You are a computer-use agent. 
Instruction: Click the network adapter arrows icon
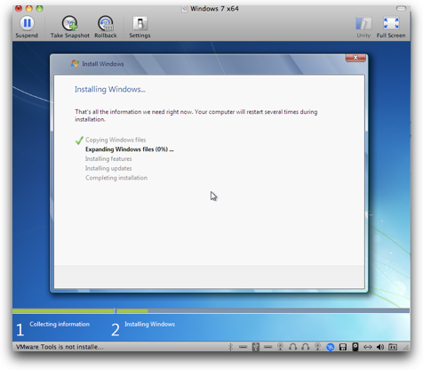[368, 347]
